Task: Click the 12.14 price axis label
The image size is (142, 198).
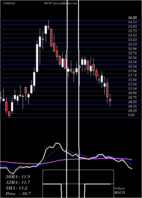Action: click(x=132, y=66)
